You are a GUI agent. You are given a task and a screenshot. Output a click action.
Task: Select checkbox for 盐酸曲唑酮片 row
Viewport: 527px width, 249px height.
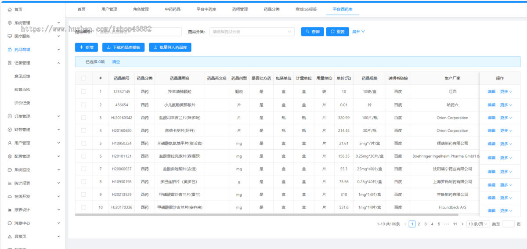pos(83,169)
